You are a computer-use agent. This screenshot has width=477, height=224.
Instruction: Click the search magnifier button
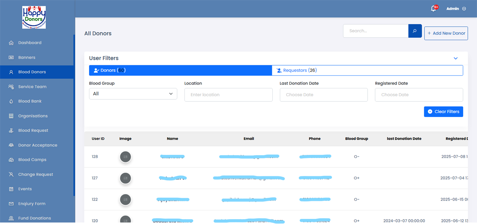415,31
